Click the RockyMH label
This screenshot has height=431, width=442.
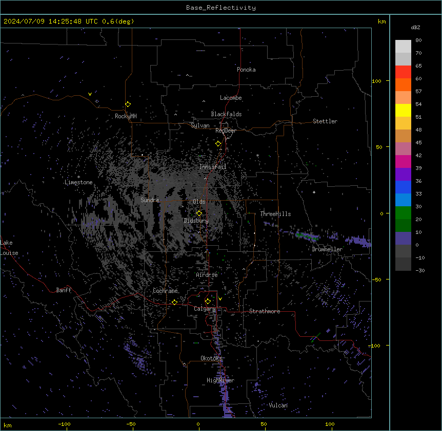tap(126, 116)
